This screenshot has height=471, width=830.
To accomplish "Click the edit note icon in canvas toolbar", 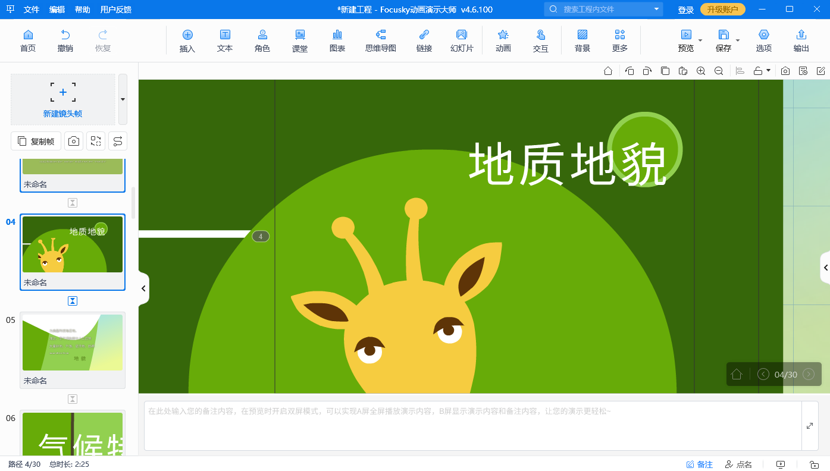I will [x=821, y=71].
